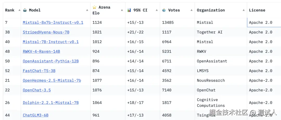Visit the OpenAssistant-Pythia-12B link
This screenshot has height=120, width=281.
(x=51, y=61)
